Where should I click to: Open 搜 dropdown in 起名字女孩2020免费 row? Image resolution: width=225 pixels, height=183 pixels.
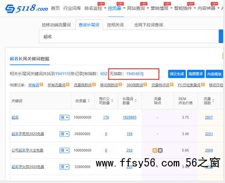pos(64,167)
